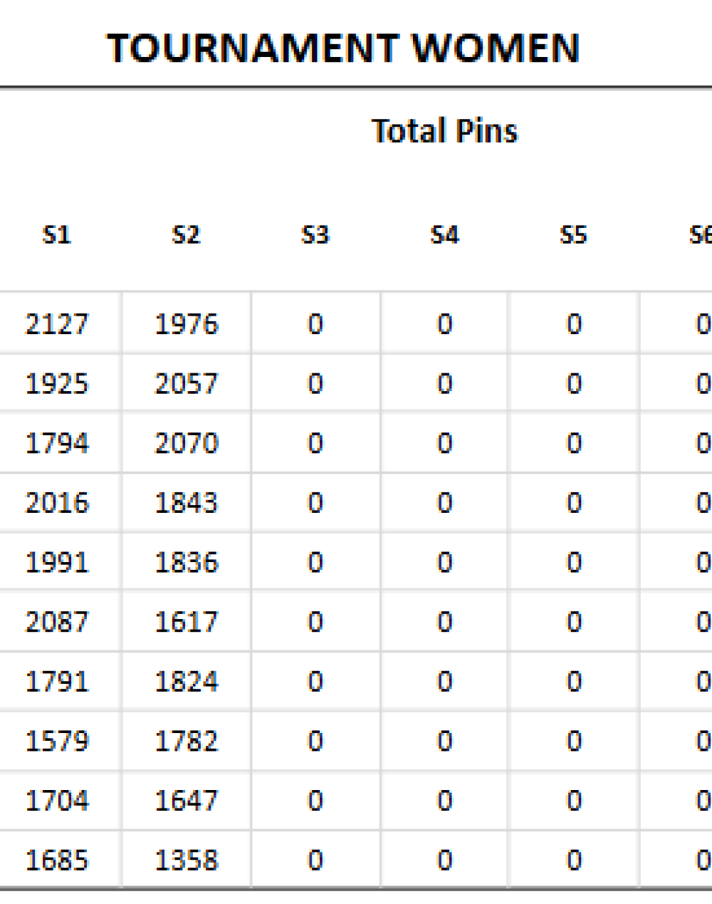Screen dimensions: 712x904
Task: Select the cell showing 1579
Action: 57,741
